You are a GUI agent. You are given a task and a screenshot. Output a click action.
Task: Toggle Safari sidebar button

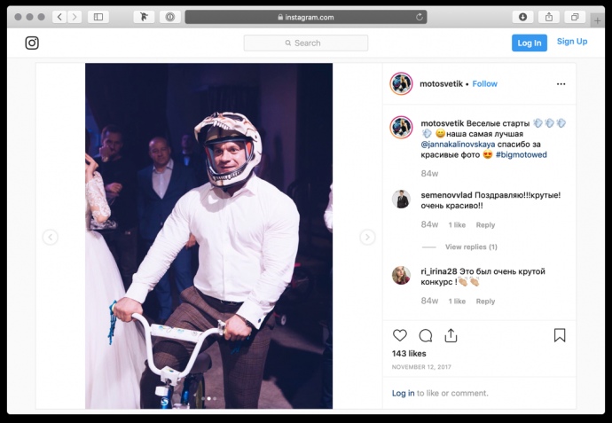98,17
